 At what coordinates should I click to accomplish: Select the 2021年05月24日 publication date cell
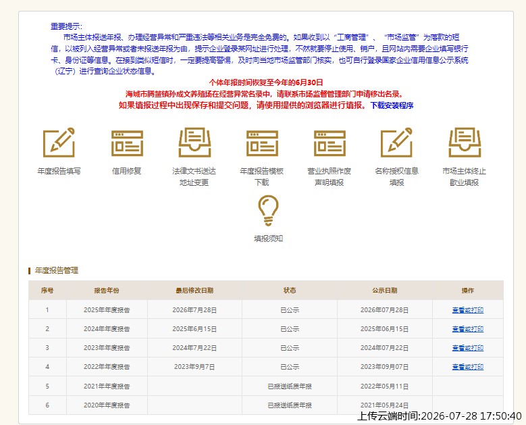384,405
